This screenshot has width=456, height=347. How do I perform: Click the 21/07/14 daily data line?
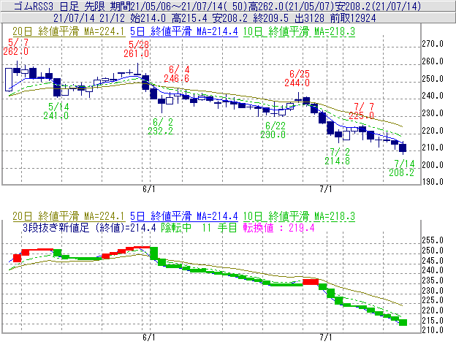(215, 18)
